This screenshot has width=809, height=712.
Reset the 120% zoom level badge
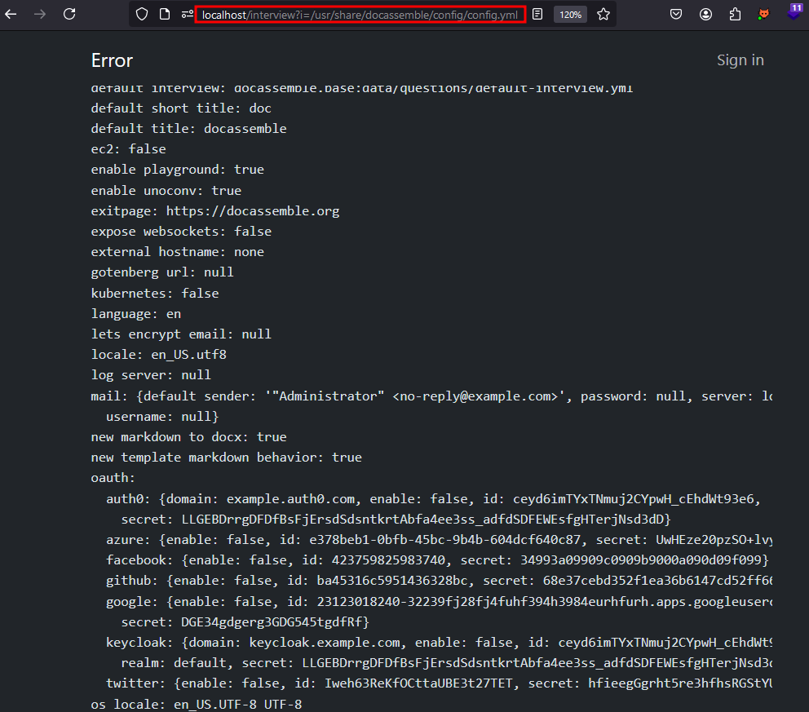pos(570,15)
